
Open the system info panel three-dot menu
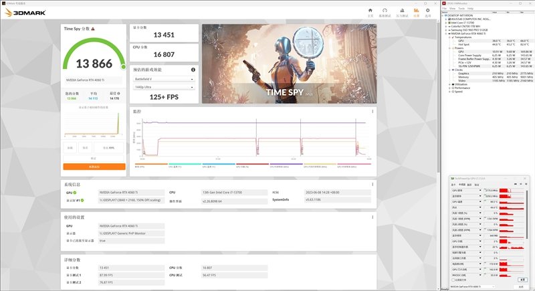tap(372, 185)
